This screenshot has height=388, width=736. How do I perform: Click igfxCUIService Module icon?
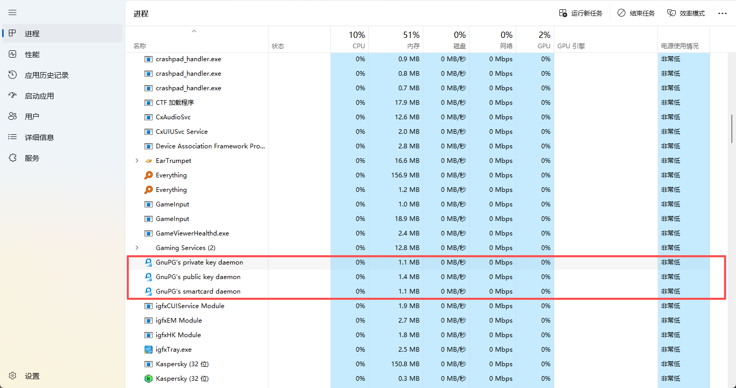click(149, 306)
